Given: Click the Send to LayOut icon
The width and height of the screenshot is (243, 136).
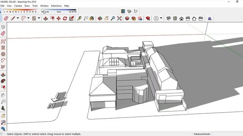Looking at the screenshot, I should pos(140,19).
